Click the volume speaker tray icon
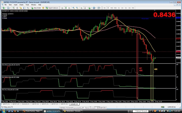The width and height of the screenshot is (182, 113). [x=173, y=111]
